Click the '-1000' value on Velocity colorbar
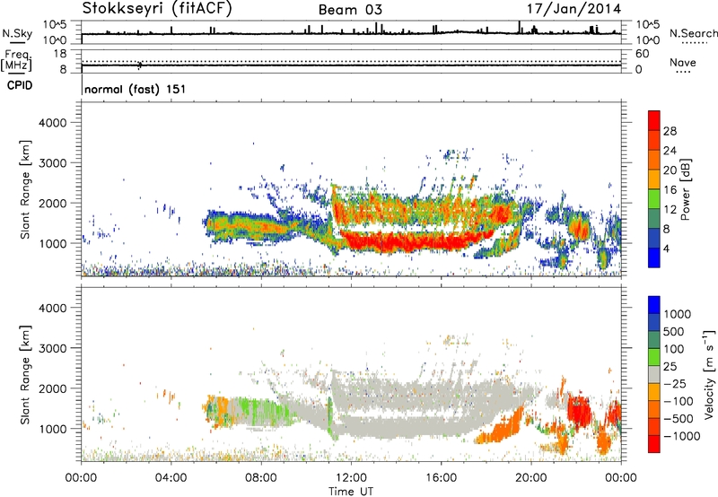 [682, 436]
